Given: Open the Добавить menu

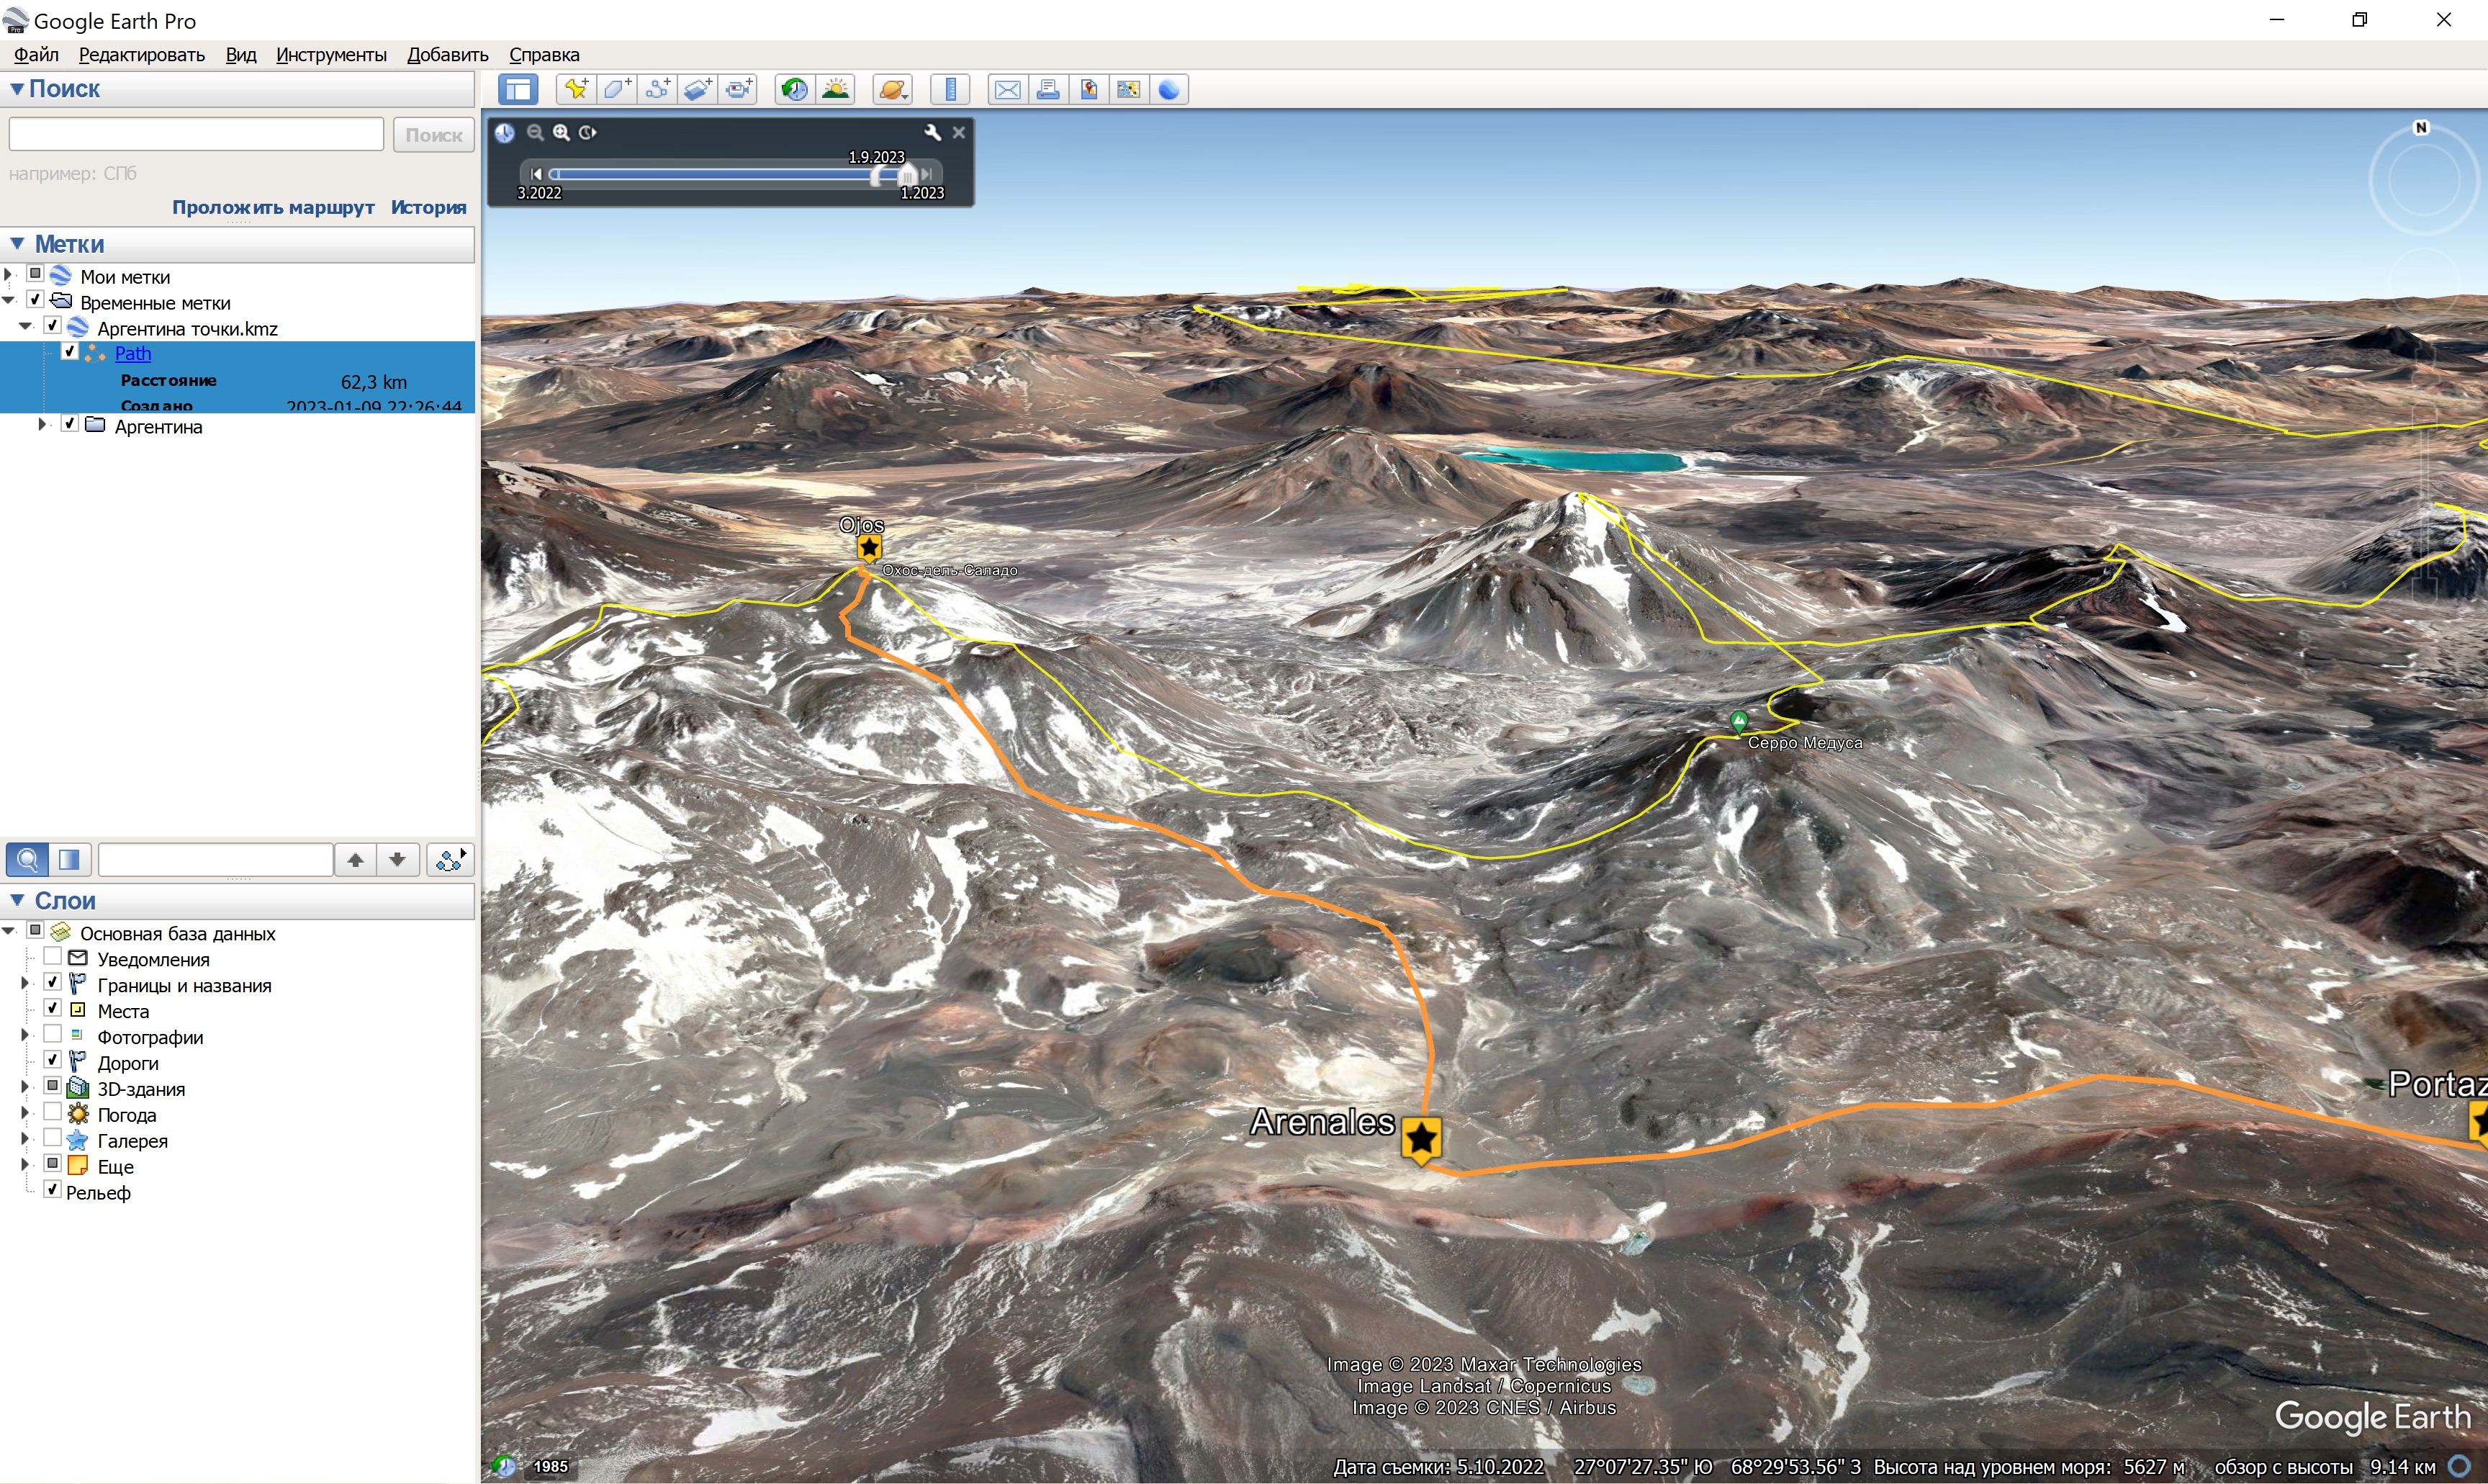Looking at the screenshot, I should pyautogui.click(x=447, y=55).
